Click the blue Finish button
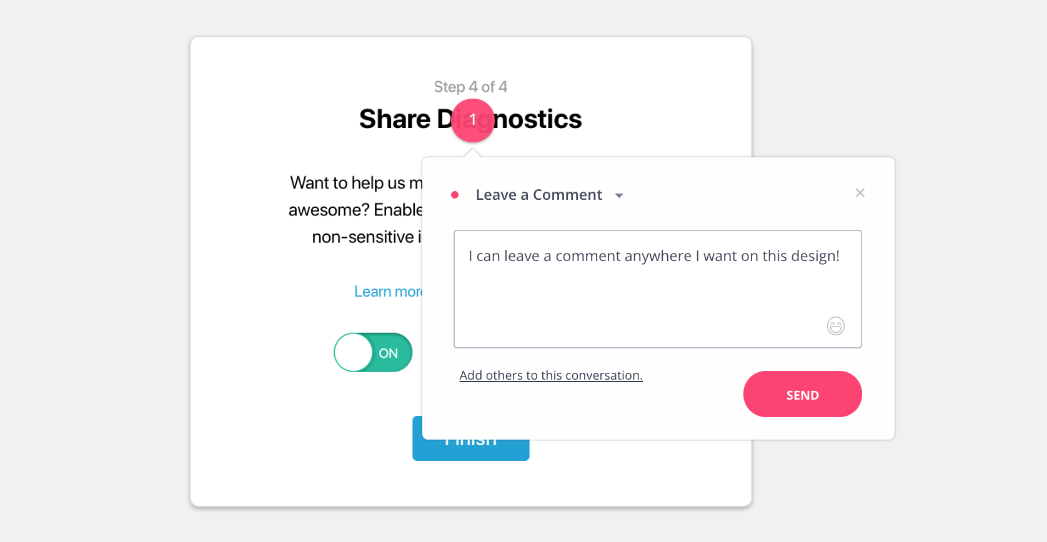 (471, 451)
